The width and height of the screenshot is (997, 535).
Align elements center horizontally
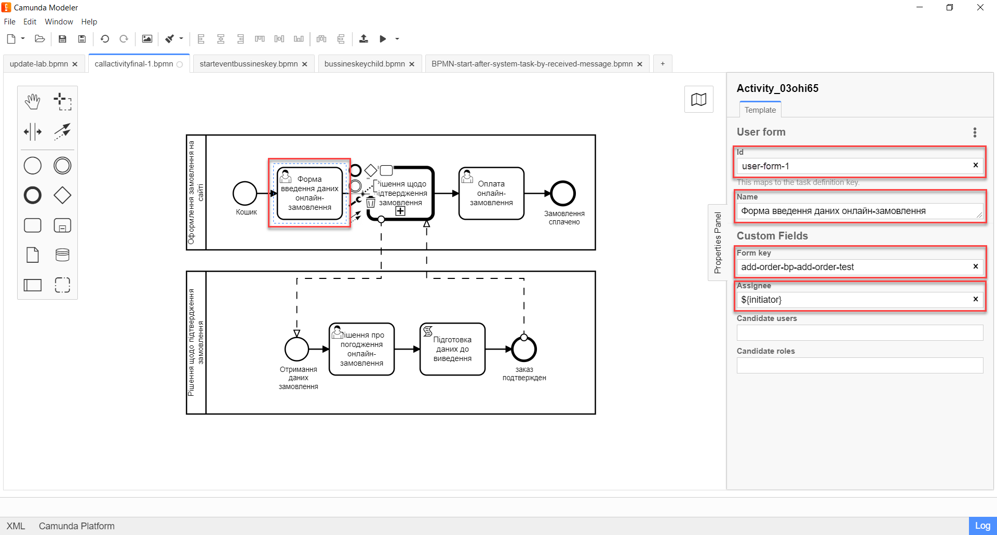point(221,39)
